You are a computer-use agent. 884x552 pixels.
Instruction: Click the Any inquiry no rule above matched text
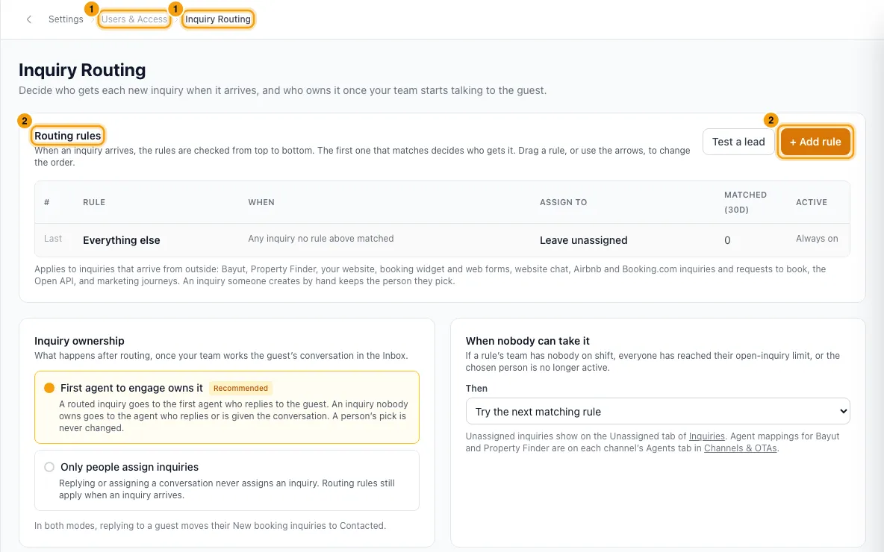(x=321, y=239)
